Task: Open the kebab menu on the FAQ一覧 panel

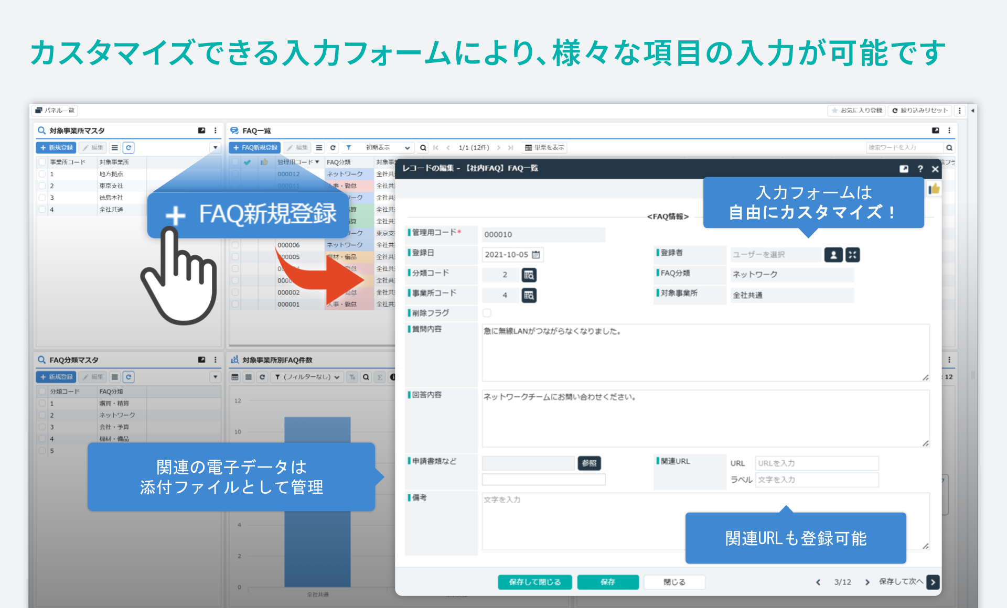Action: tap(949, 131)
